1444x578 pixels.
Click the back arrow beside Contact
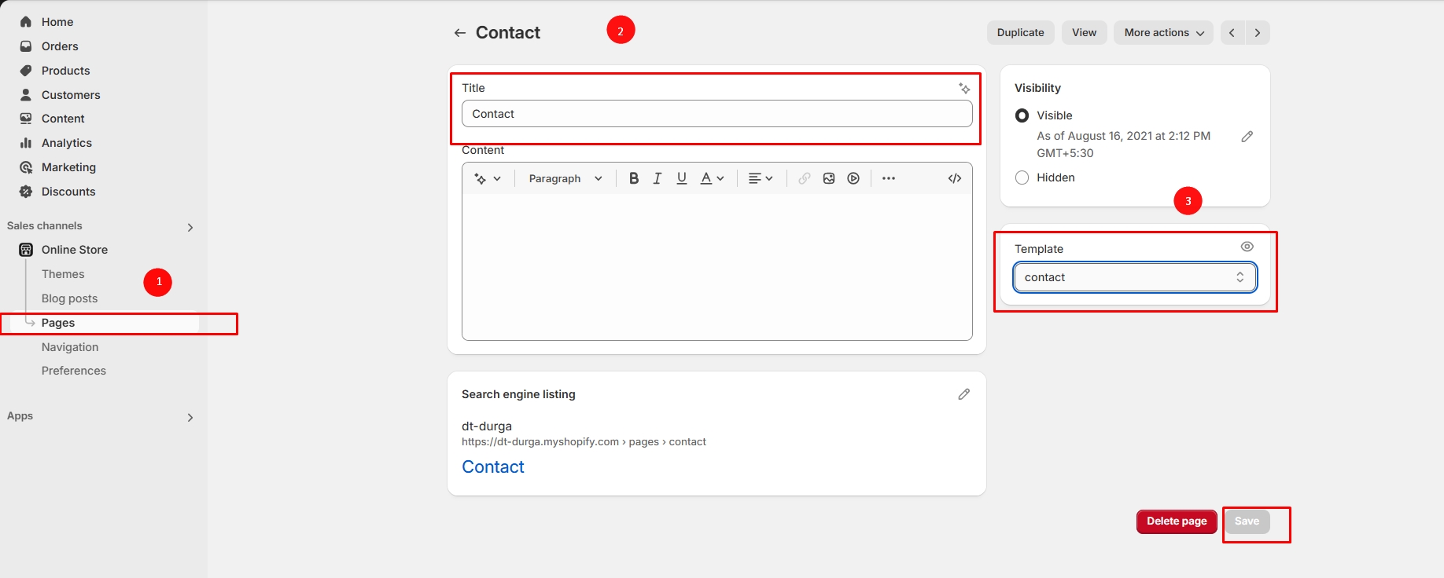click(460, 33)
